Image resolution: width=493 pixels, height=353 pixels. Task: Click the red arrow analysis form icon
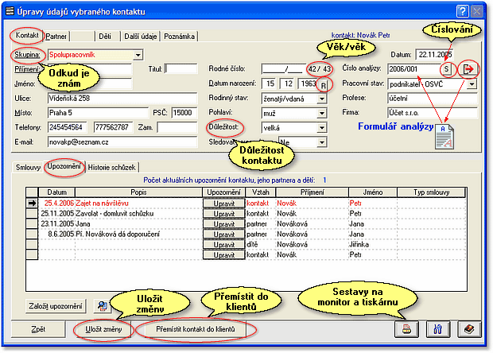click(469, 68)
